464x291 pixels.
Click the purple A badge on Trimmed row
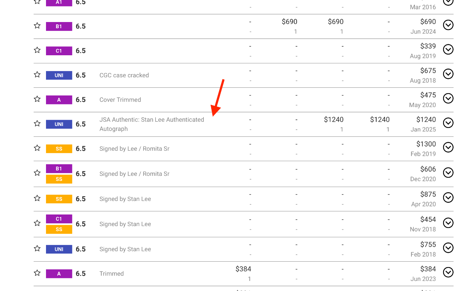[59, 274]
